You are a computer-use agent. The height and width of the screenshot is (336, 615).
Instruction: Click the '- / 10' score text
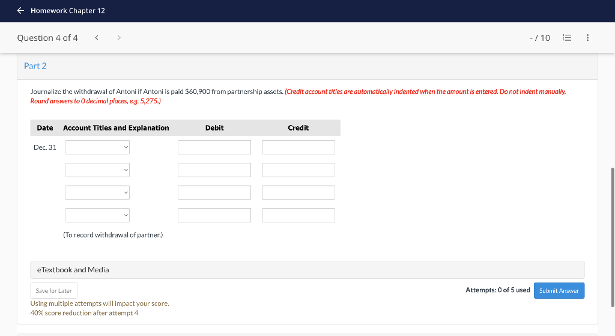pyautogui.click(x=540, y=38)
